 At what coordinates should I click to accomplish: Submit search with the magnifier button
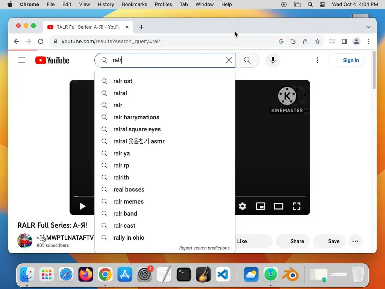coord(247,60)
